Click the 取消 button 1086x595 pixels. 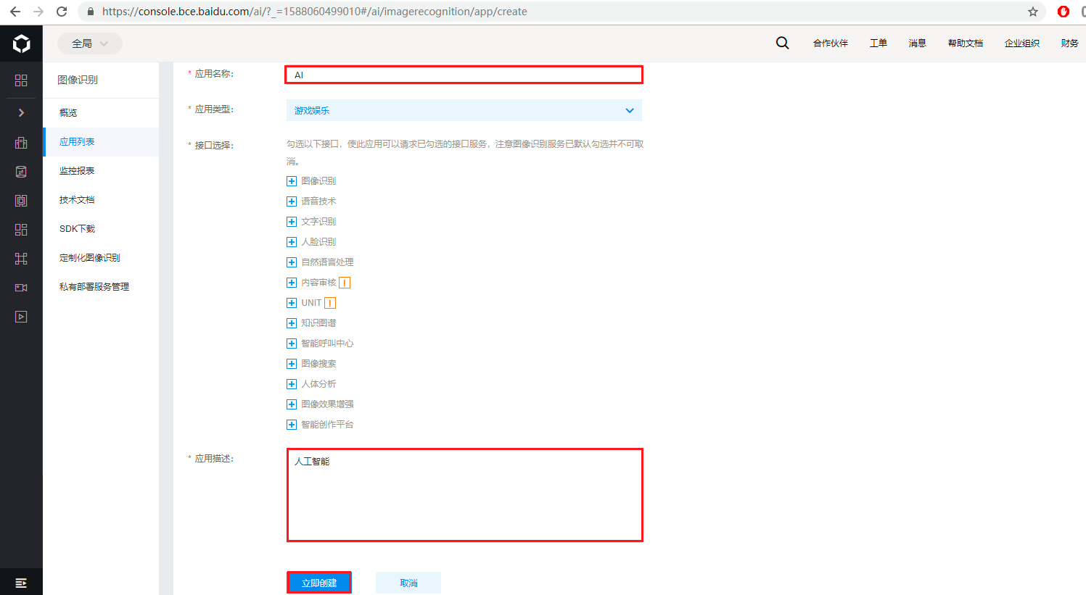tap(408, 583)
